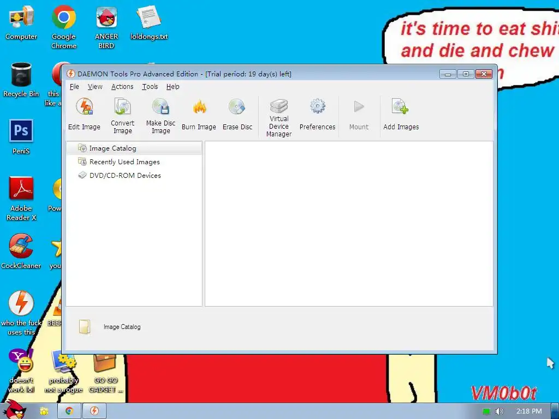This screenshot has height=419, width=559.
Task: Minimize the DAEMON Tools window
Action: [x=448, y=74]
